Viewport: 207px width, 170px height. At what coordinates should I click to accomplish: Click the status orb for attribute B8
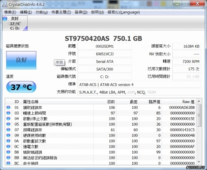point(8,152)
